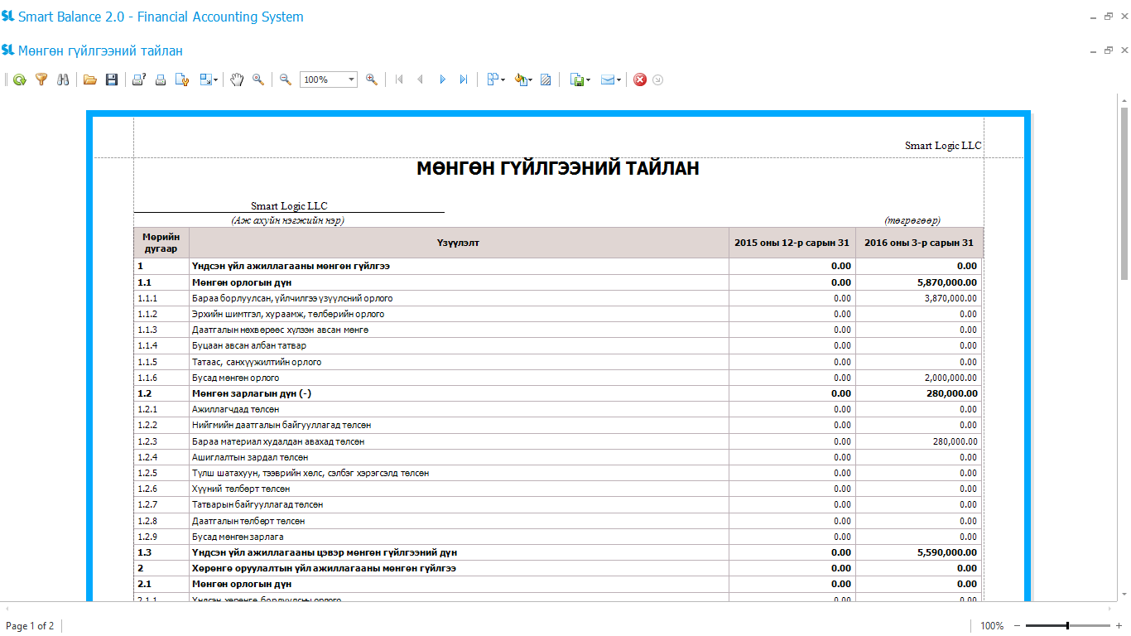The image size is (1131, 636).
Task: Click row number 1.2.9
Action: coord(147,537)
